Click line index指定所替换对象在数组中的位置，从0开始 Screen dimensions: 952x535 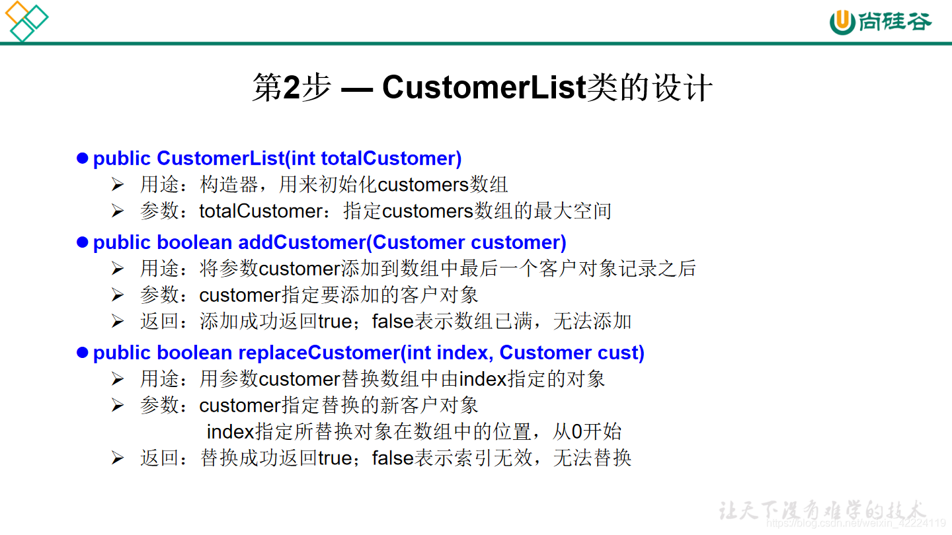(x=415, y=432)
